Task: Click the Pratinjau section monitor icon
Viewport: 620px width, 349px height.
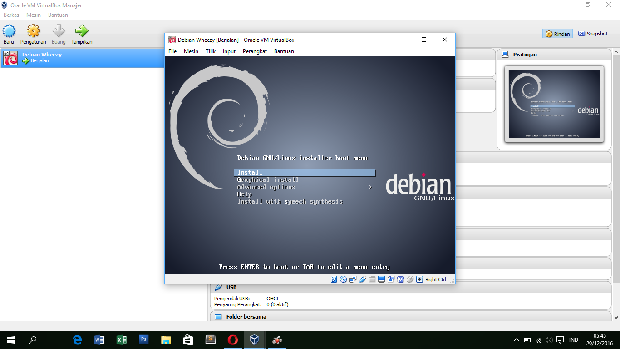Action: pyautogui.click(x=505, y=55)
